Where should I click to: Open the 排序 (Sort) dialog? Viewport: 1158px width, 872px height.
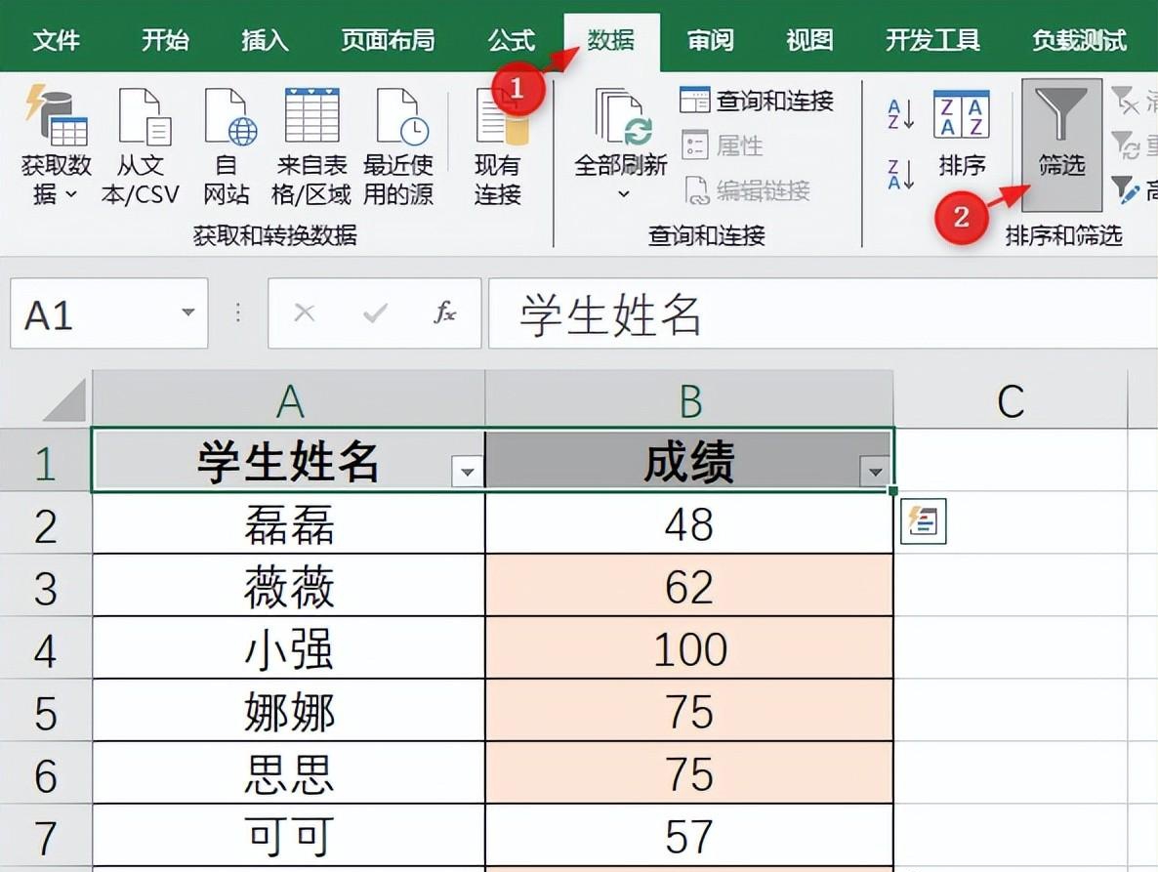point(962,135)
